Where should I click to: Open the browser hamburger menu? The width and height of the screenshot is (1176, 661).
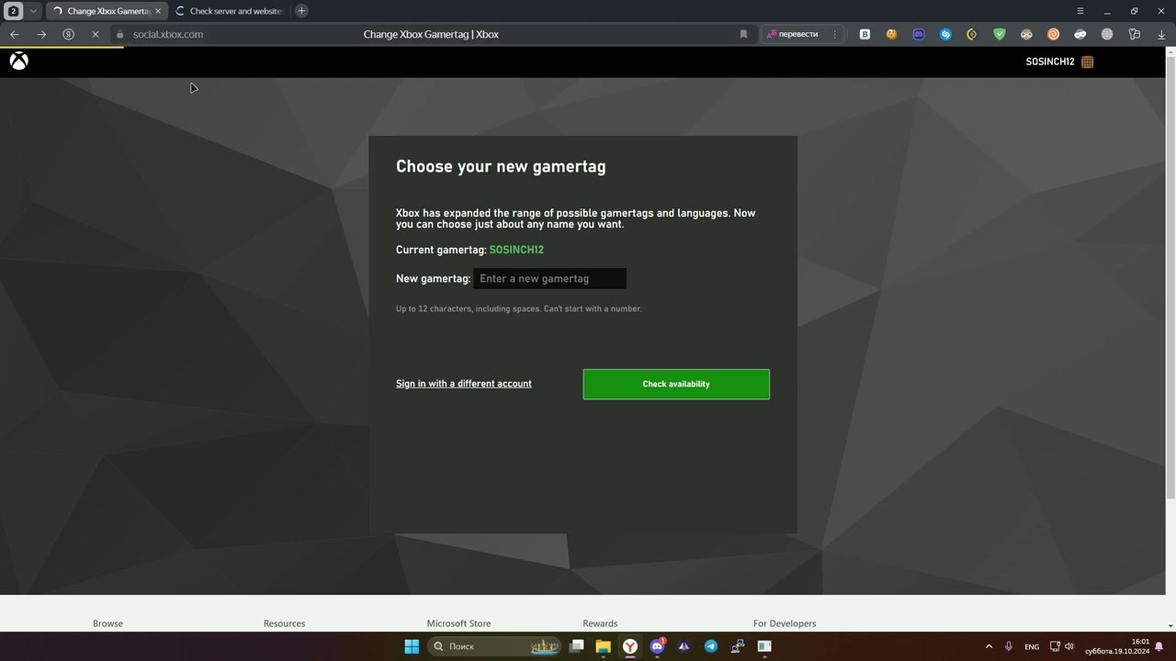click(x=1080, y=11)
